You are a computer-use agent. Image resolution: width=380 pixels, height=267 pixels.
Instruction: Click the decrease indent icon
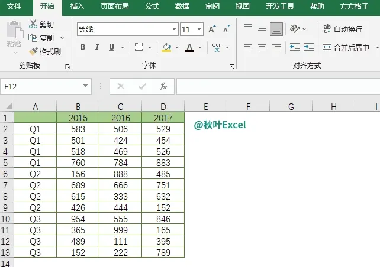295,47
